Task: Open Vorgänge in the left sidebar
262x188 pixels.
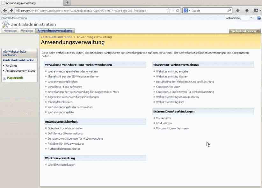Action: click(11, 66)
